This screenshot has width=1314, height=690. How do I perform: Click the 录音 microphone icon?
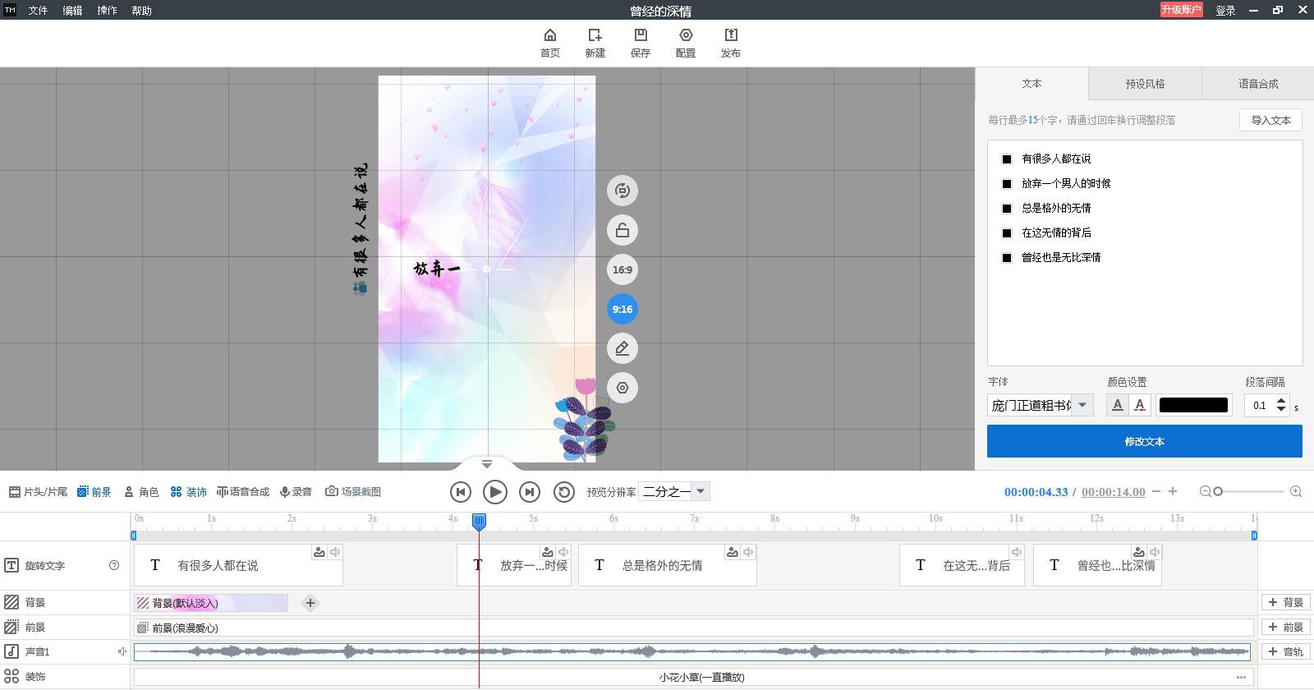click(x=285, y=491)
